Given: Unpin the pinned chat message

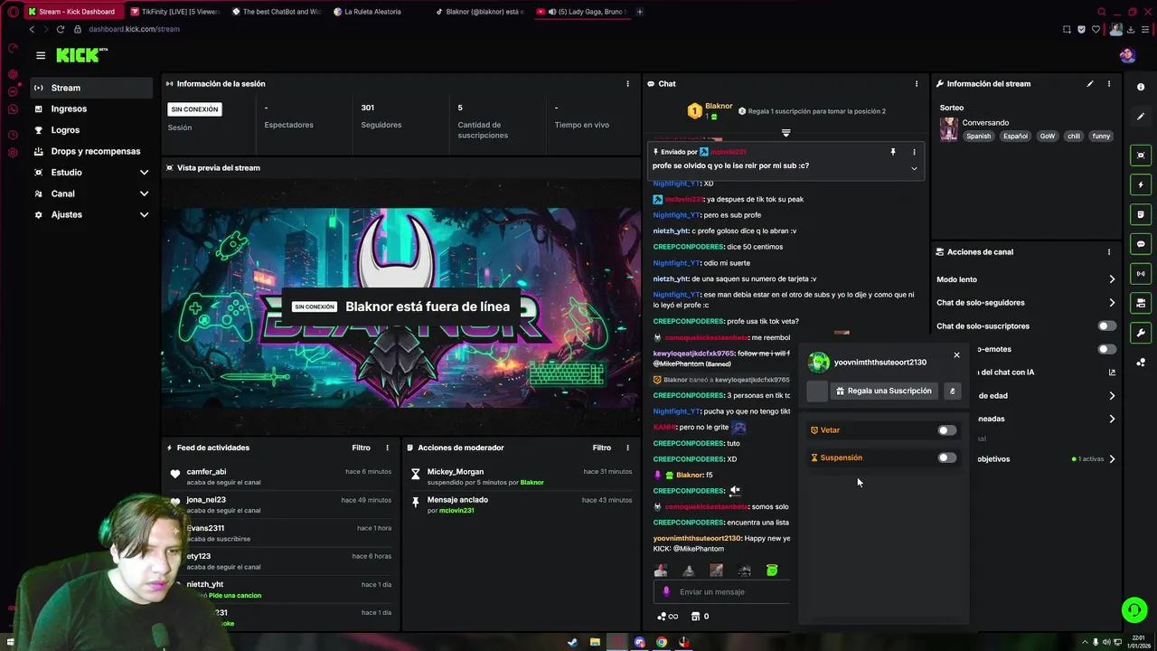Looking at the screenshot, I should tap(892, 152).
